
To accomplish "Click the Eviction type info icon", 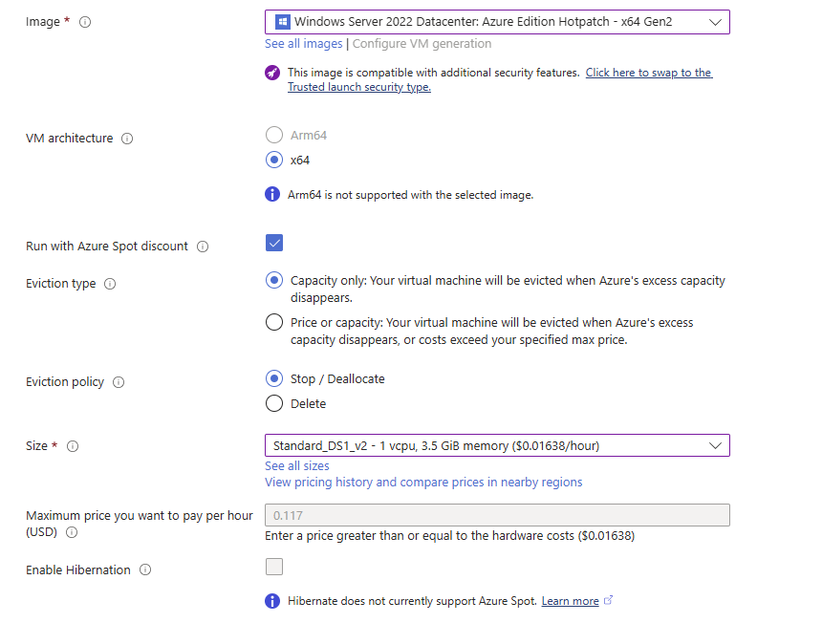I will 110,284.
